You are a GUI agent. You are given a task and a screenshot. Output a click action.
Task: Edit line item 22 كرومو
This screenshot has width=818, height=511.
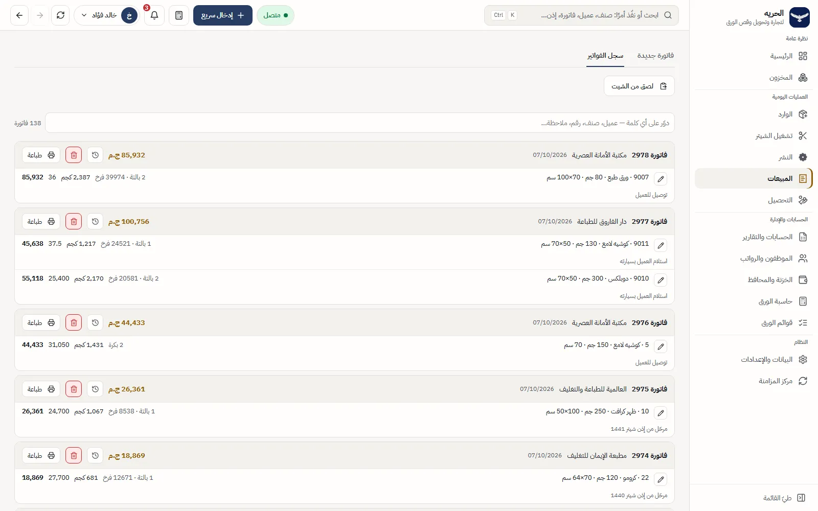661,479
